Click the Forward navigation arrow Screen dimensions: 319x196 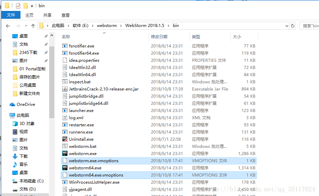[x=18, y=26]
